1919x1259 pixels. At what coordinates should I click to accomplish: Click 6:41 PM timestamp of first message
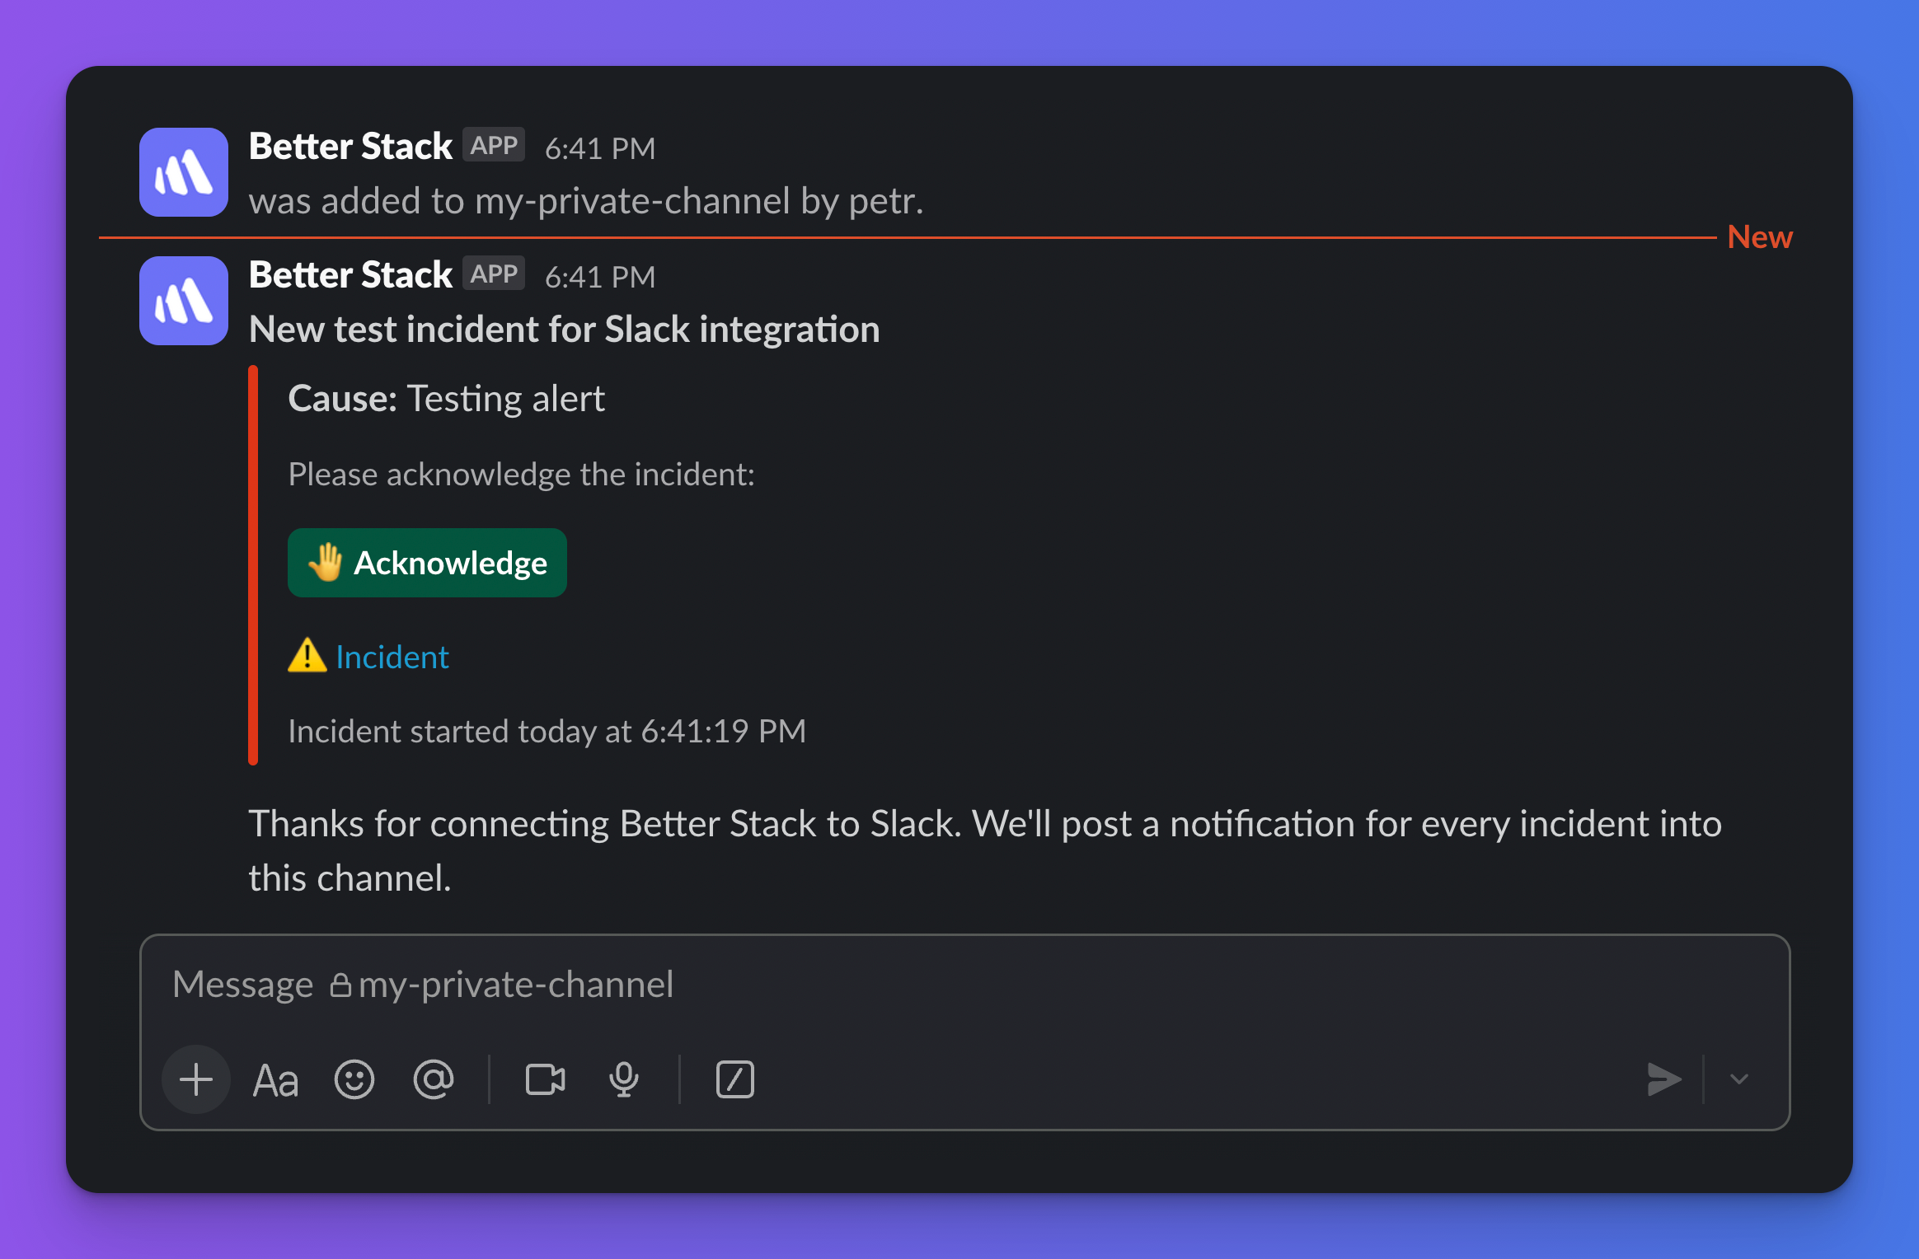[600, 148]
